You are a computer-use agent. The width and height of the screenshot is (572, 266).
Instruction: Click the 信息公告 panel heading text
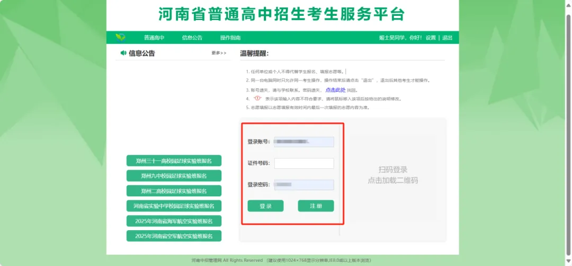(x=142, y=53)
